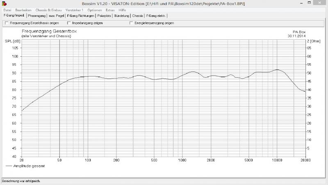Click the Boxsim app icon in title bar
This screenshot has width=328, height=185.
[x=4, y=3]
